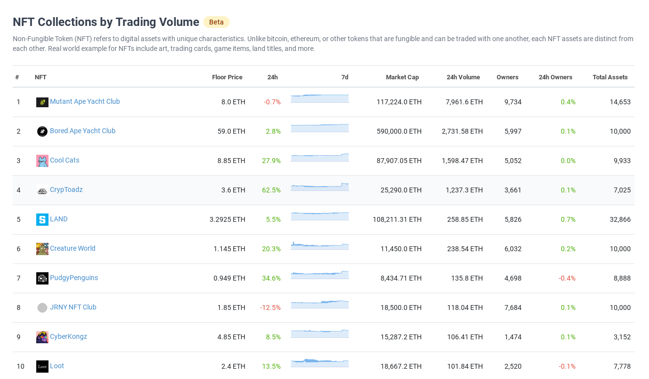Click the -0.4% 24h owners value
649x379 pixels.
coord(567,278)
